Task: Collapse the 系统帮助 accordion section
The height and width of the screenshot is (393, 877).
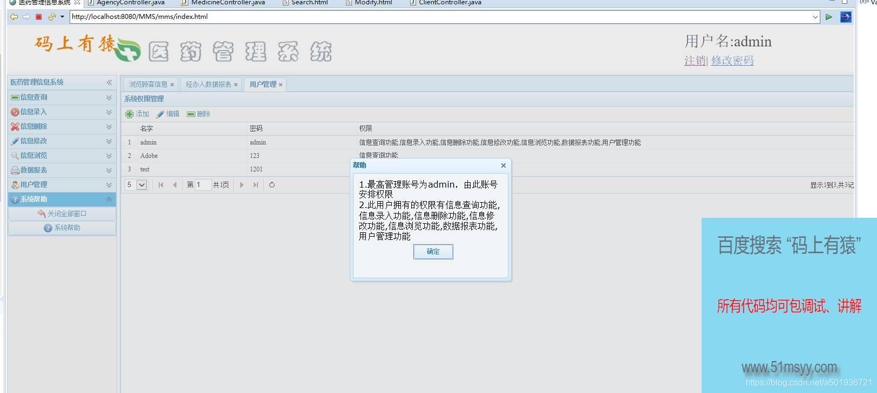Action: (108, 199)
